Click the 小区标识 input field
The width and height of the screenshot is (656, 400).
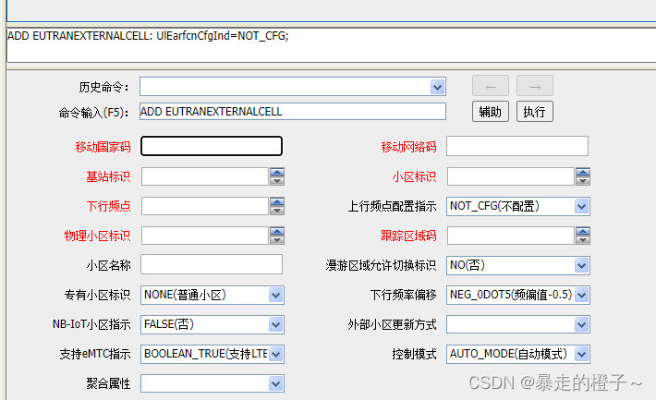pyautogui.click(x=510, y=176)
